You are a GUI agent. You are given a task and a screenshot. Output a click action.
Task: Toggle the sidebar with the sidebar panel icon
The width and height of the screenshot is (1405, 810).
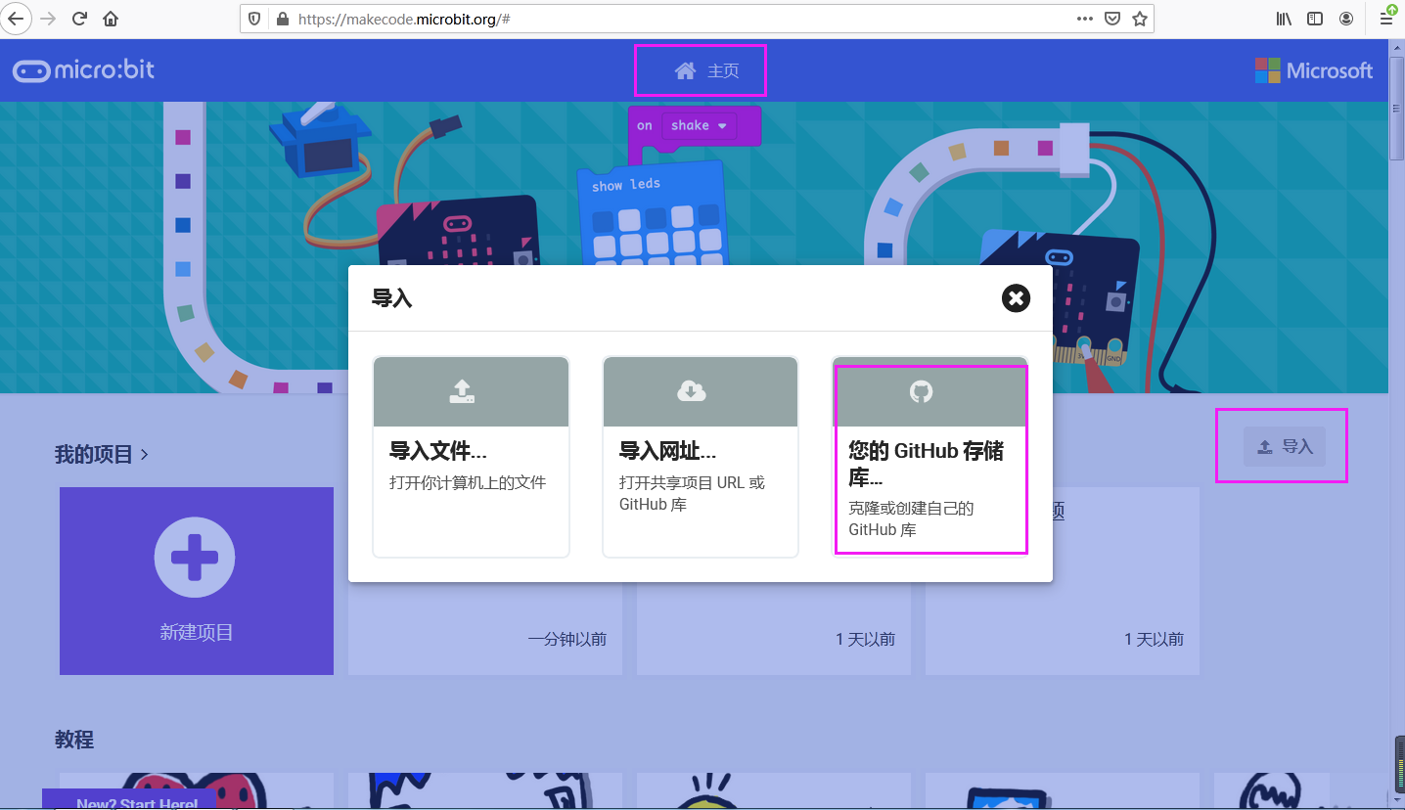click(1314, 18)
